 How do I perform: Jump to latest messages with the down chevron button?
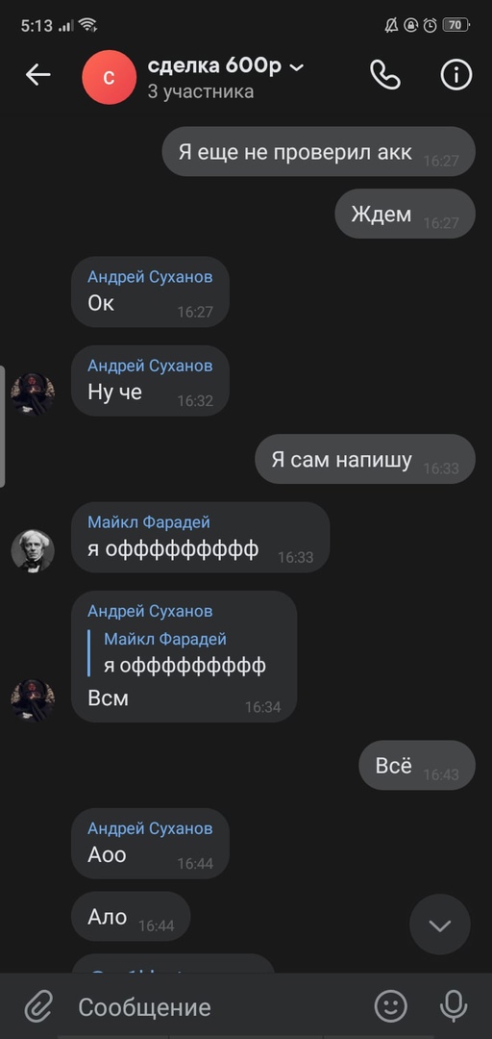click(440, 925)
